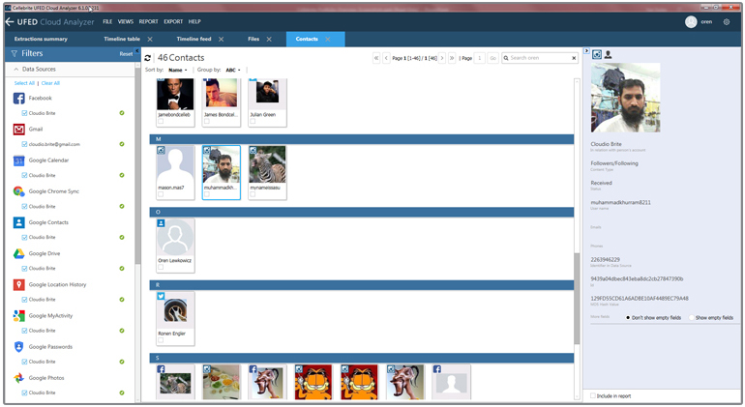Viewport: 745px width, 407px height.
Task: Click the Reset filters button
Action: point(126,54)
